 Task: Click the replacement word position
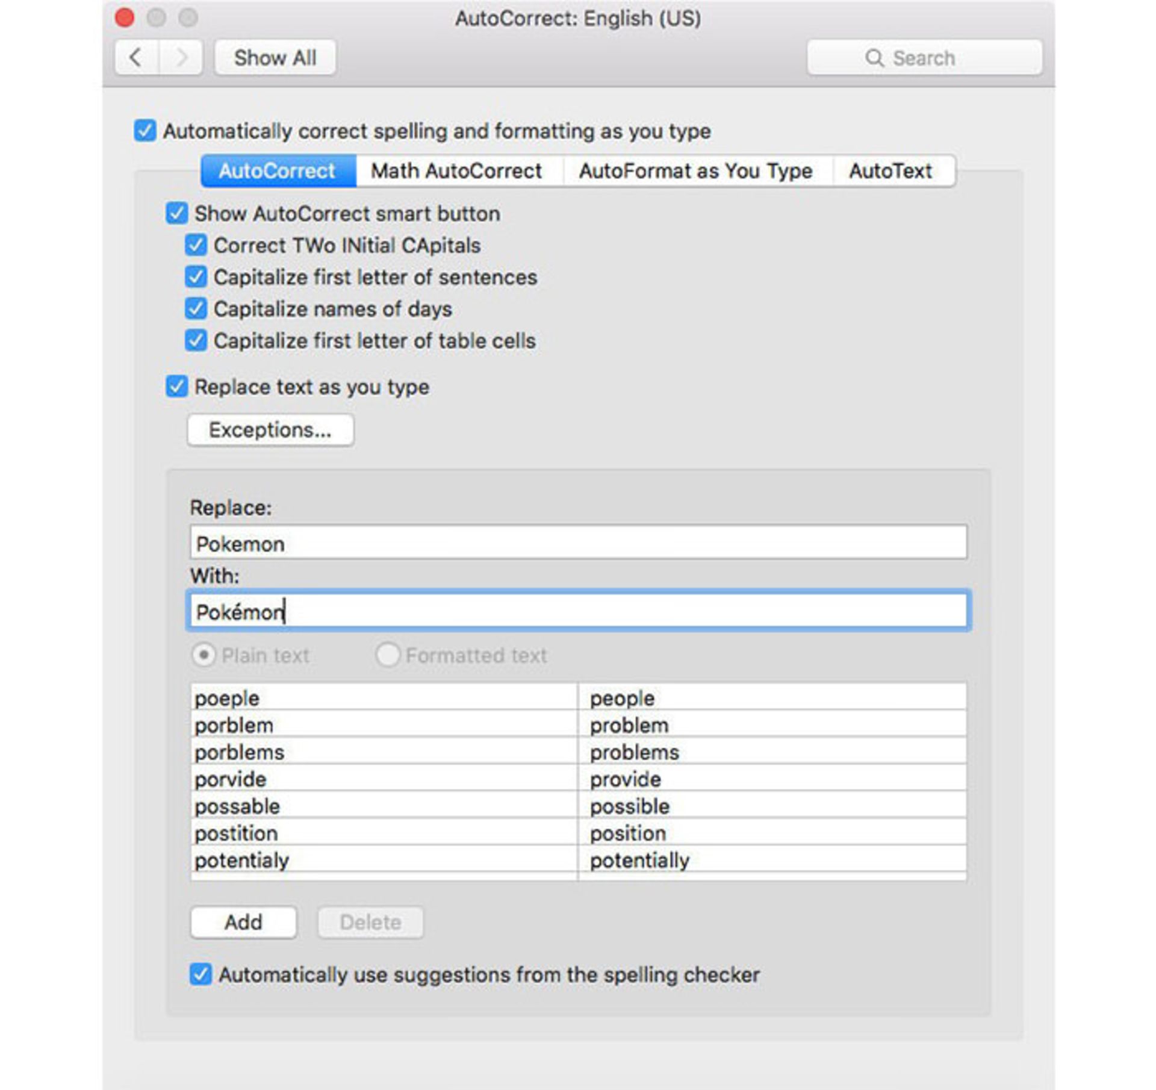click(x=628, y=833)
